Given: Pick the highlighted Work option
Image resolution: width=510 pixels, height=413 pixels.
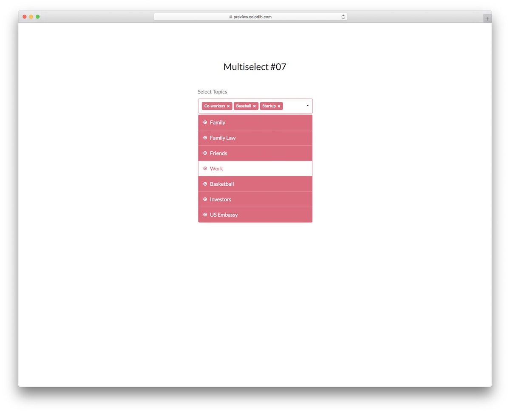Looking at the screenshot, I should [255, 169].
